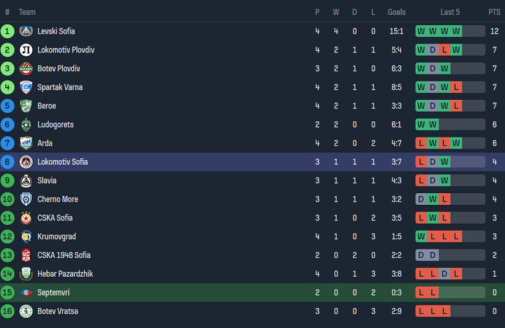505x328 pixels.
Task: Sort table by PTS column header
Action: click(494, 12)
